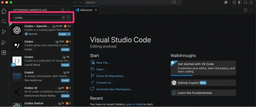This screenshot has width=256, height=107.
Task: Open the GitHub Copilot walkthrough
Action: click(203, 83)
